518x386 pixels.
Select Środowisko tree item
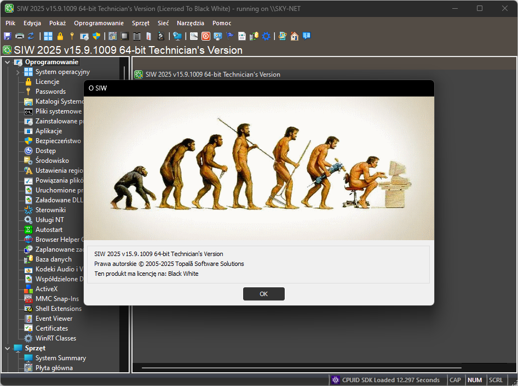tap(52, 161)
